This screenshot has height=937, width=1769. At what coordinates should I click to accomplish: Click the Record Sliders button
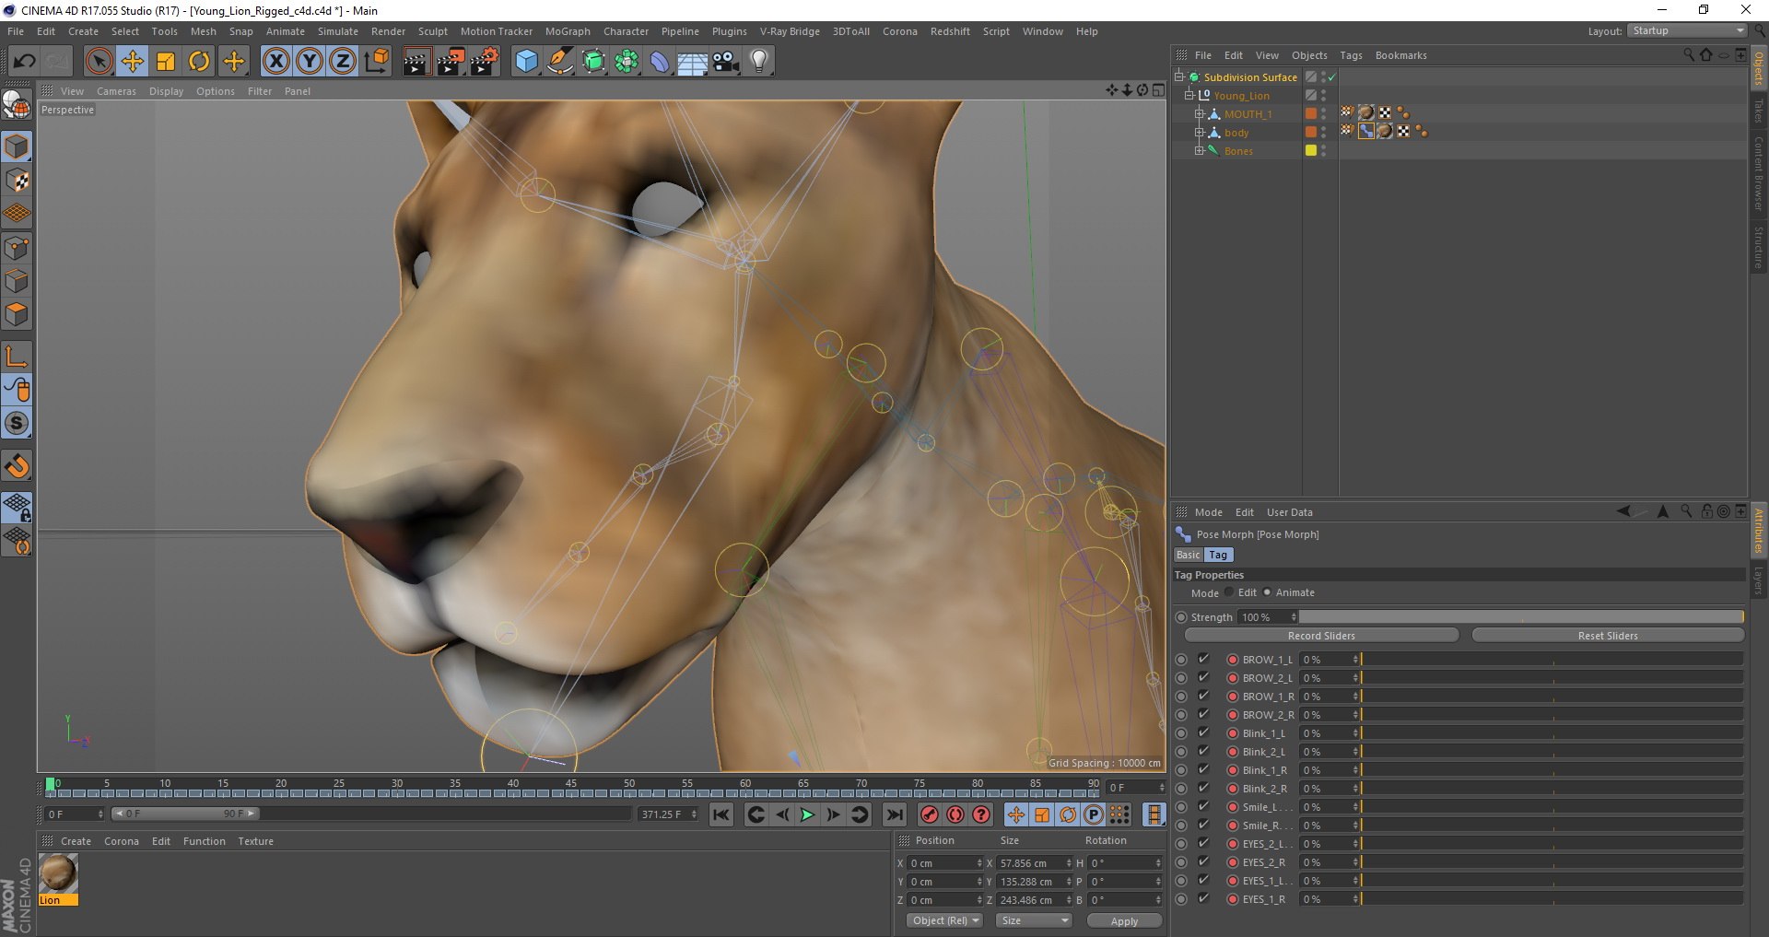1321,636
